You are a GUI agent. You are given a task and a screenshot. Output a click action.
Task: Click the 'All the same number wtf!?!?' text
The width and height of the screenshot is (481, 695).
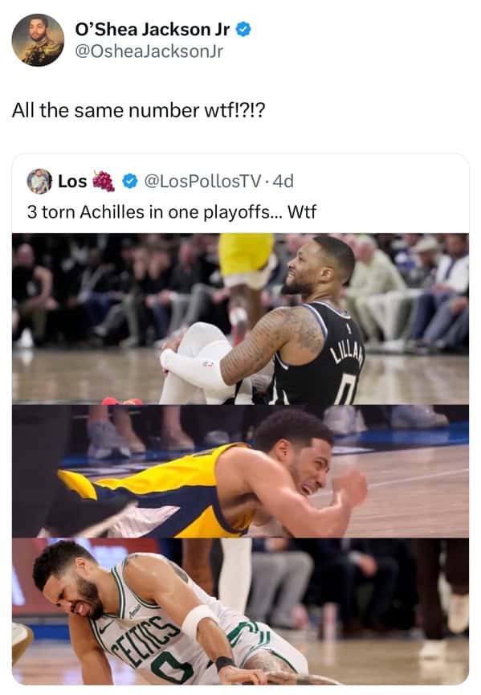[139, 110]
